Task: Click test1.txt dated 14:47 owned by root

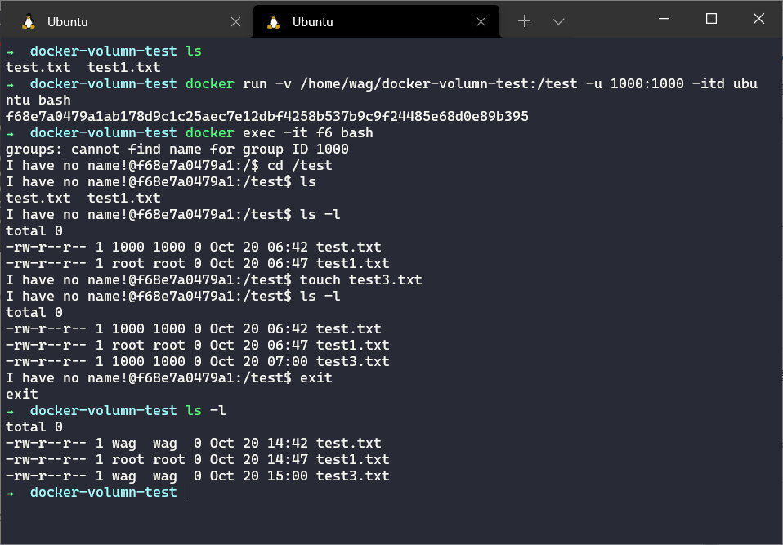Action: point(352,459)
